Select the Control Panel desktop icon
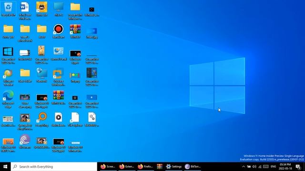The width and height of the screenshot is (305, 171). (x=59, y=53)
